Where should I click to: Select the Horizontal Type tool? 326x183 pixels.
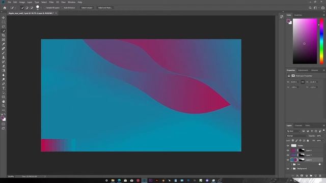(4, 88)
